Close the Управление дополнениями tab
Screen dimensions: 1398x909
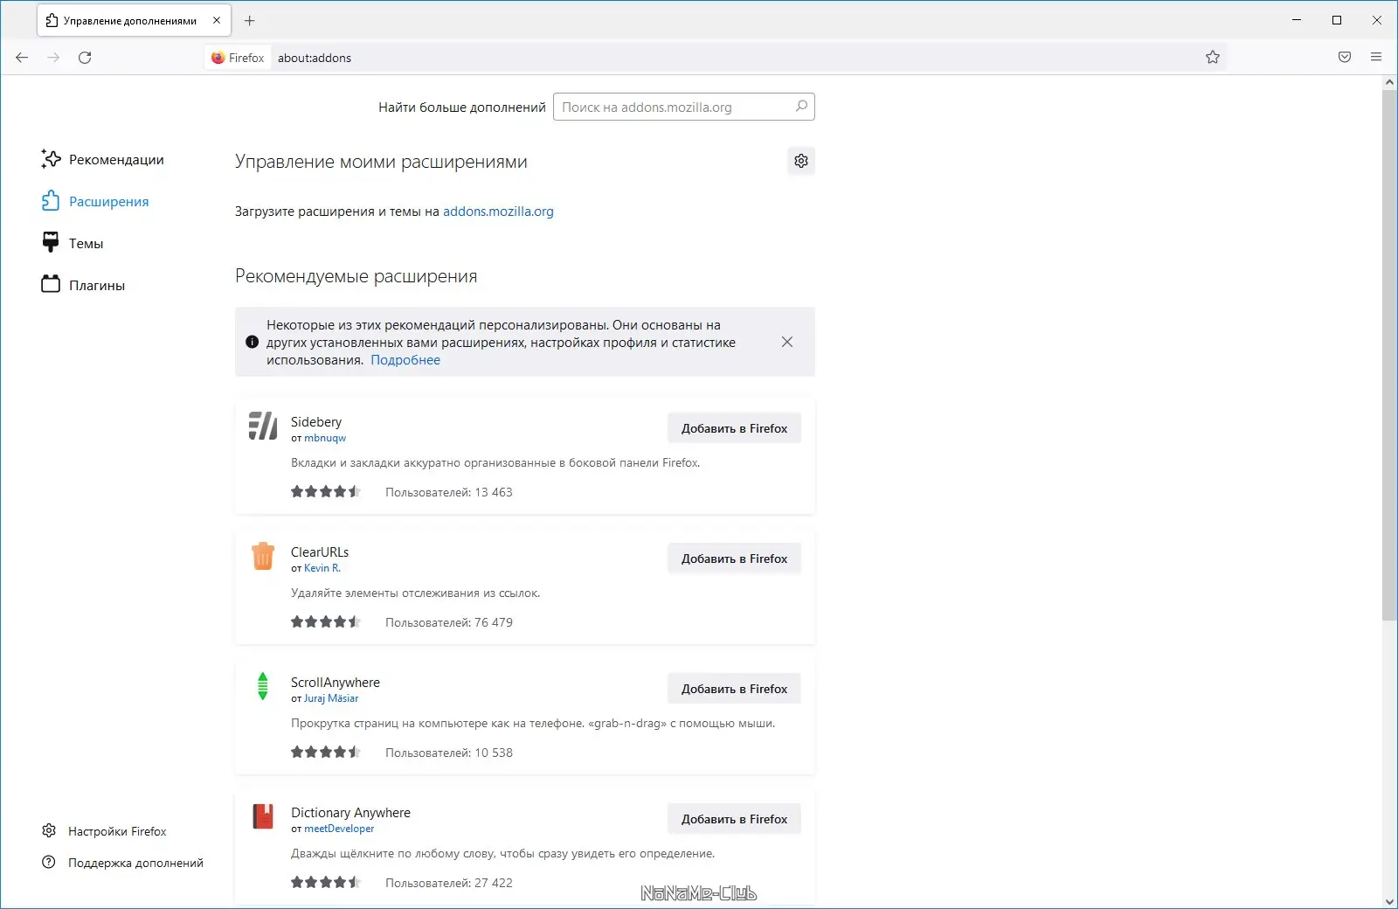click(x=217, y=20)
